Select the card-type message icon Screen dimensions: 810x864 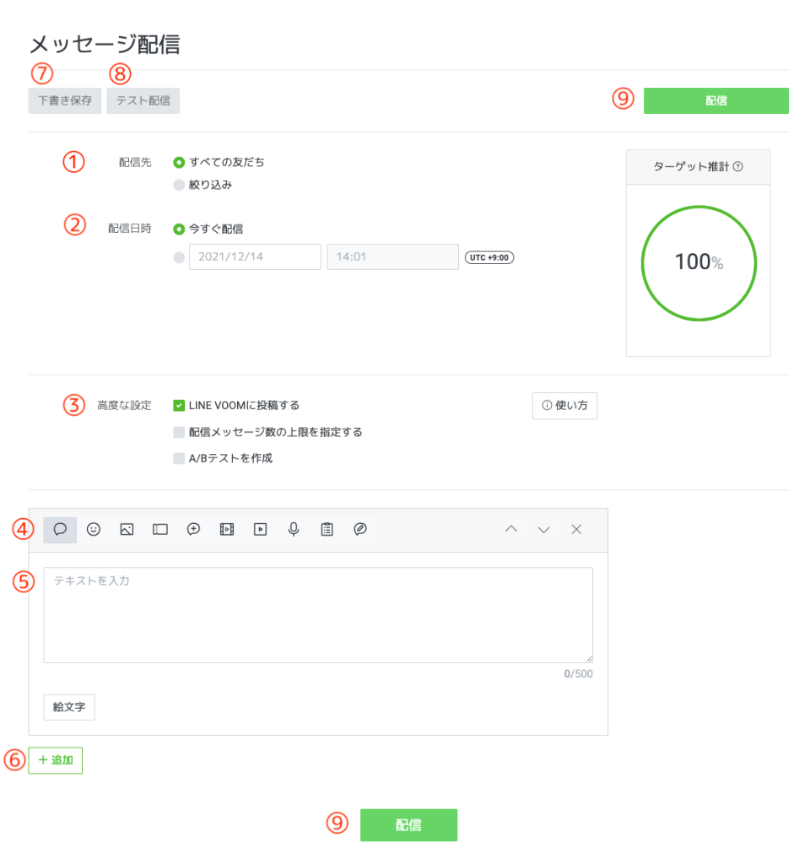(360, 530)
